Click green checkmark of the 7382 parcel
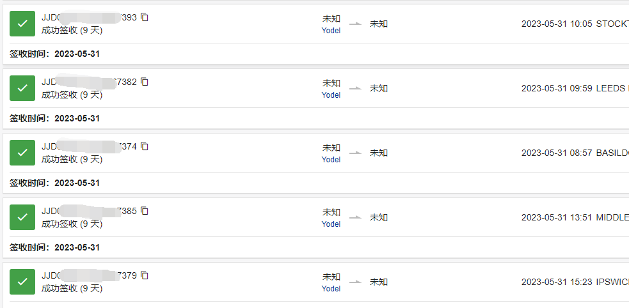Viewport: 629px width, 308px height. point(22,88)
